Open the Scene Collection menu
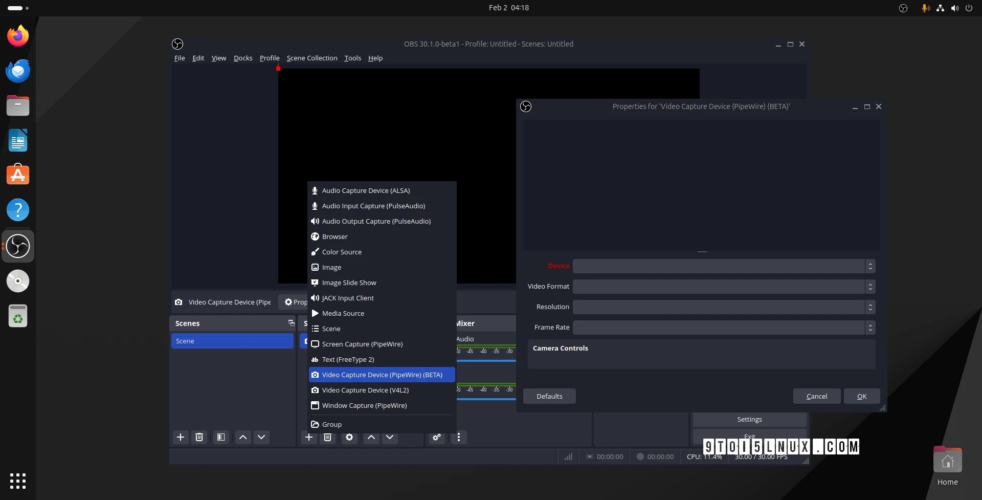 [312, 58]
